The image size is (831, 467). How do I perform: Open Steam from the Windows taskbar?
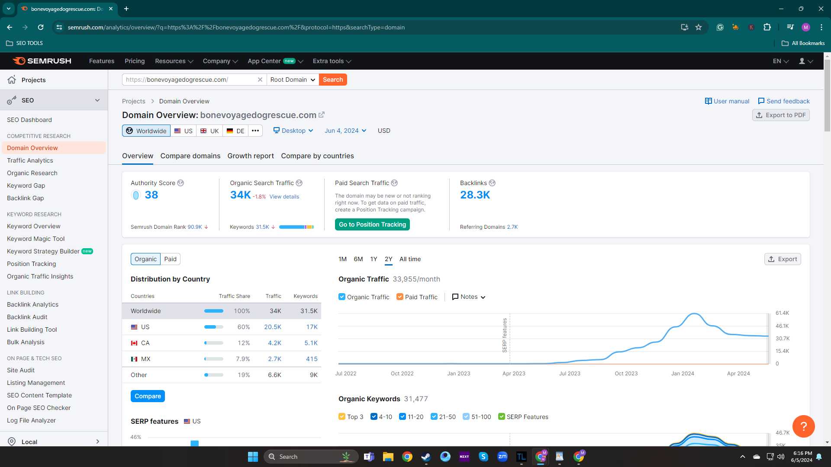426,457
